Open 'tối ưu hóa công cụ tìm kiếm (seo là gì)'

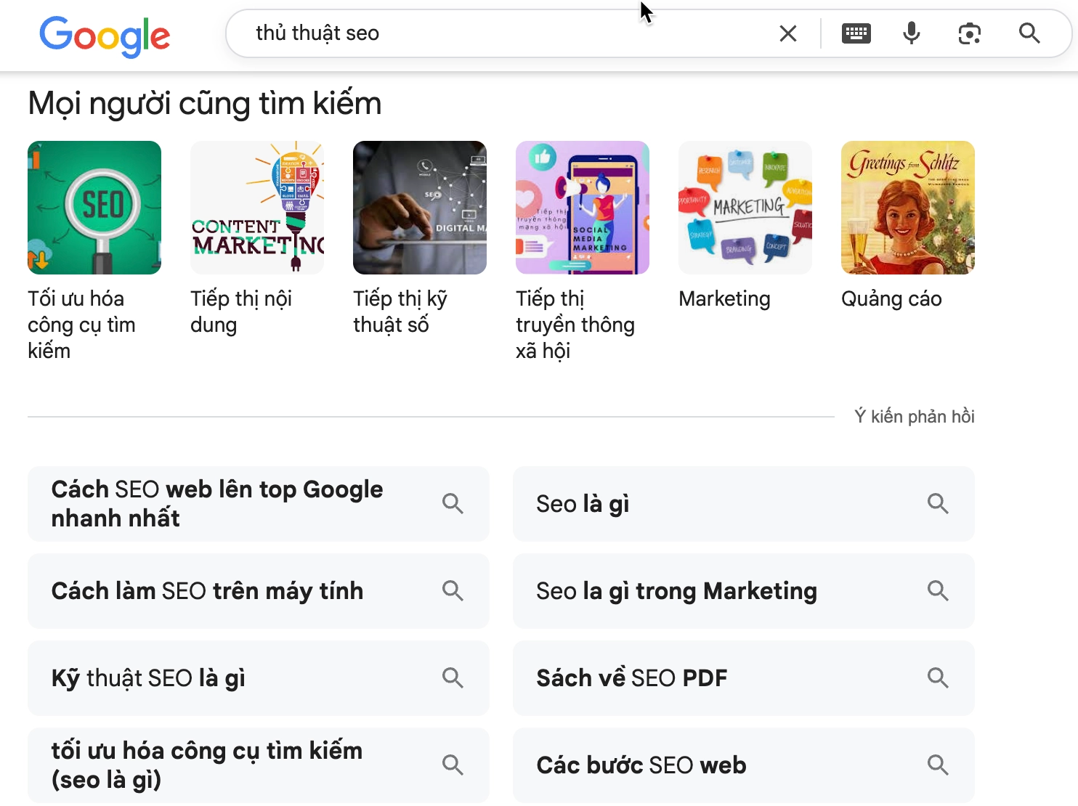coord(206,765)
